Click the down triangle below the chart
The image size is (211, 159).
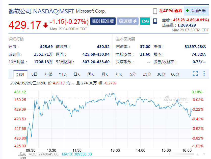(x=204, y=154)
